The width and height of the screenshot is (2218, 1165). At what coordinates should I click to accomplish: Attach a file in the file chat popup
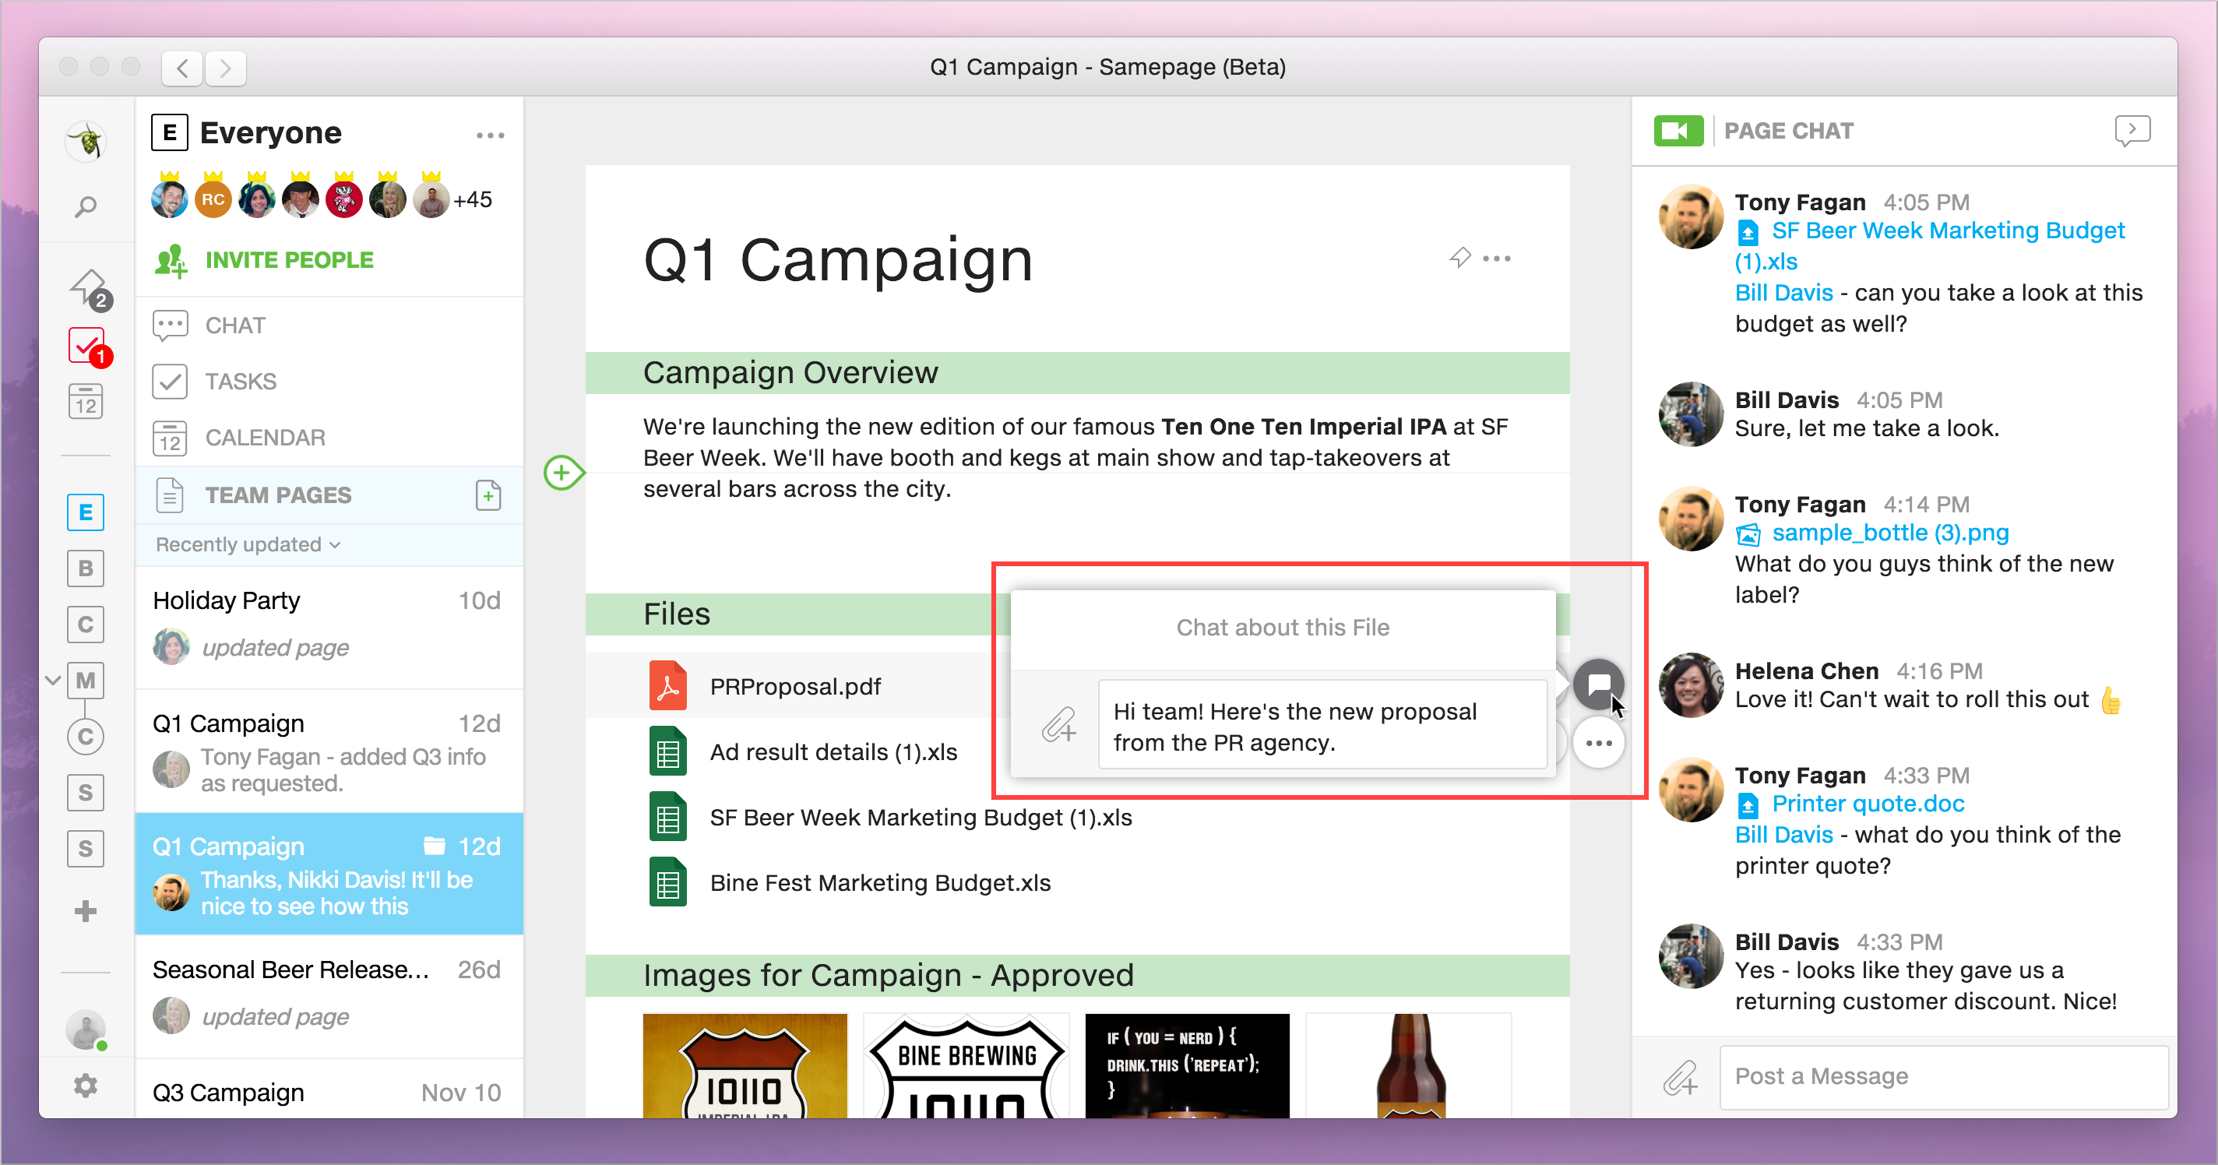pos(1058,724)
